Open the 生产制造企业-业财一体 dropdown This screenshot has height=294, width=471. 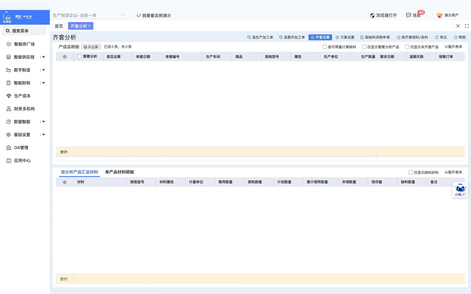(x=89, y=15)
